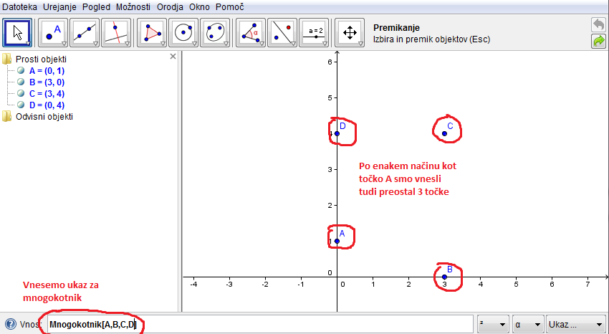Image resolution: width=609 pixels, height=334 pixels.
Task: Select point B on the x-axis
Action: tap(445, 277)
